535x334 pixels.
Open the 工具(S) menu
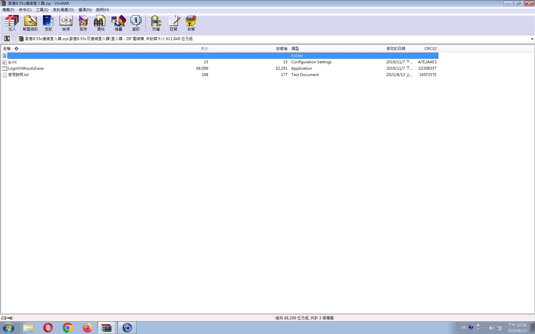pyautogui.click(x=42, y=10)
